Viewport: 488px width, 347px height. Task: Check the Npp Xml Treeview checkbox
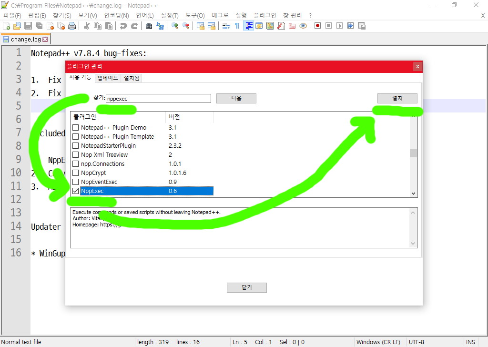76,154
